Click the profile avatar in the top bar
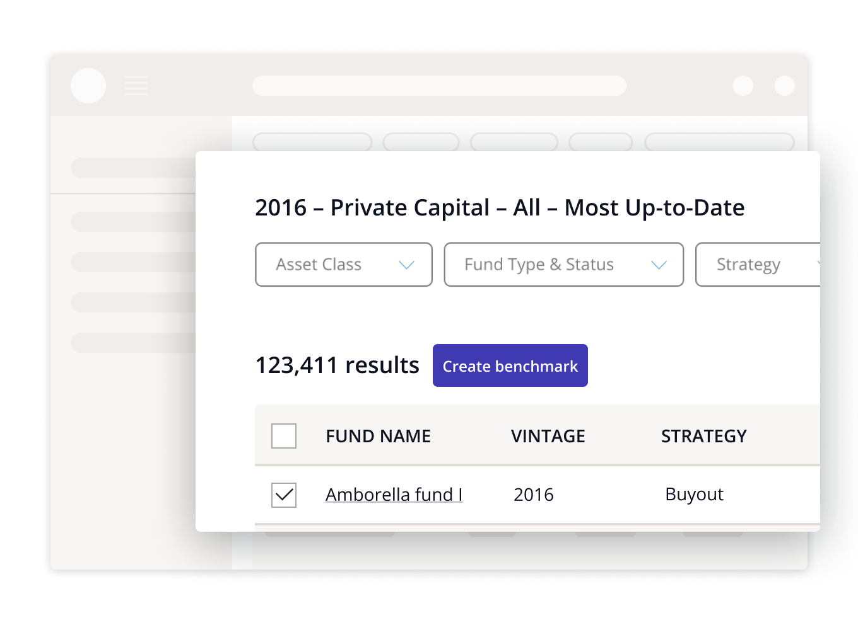The image size is (858, 625). pos(88,86)
